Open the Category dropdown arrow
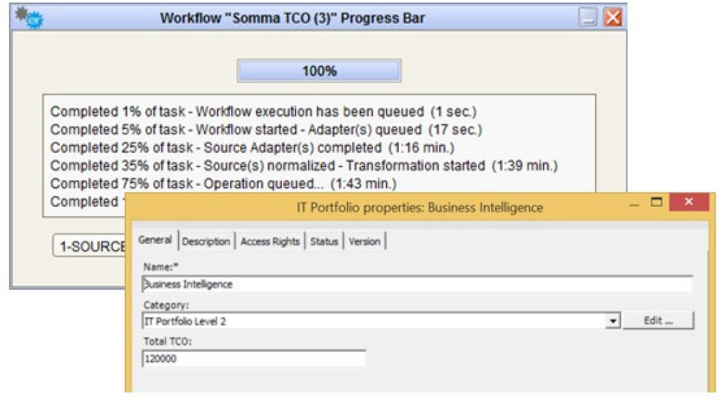Image resolution: width=721 pixels, height=403 pixels. tap(613, 321)
